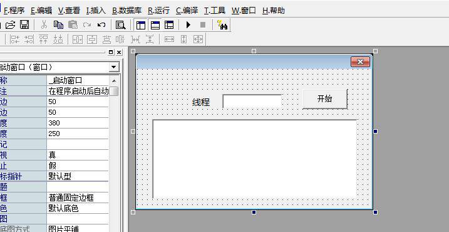Click the Save floppy disk icon

click(x=24, y=24)
